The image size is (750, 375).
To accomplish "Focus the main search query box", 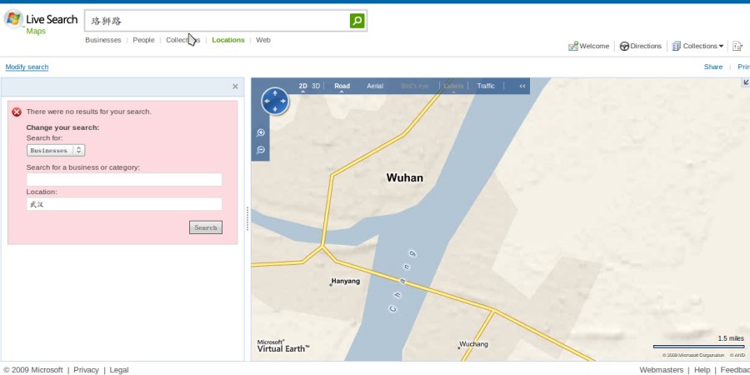I will coord(217,21).
